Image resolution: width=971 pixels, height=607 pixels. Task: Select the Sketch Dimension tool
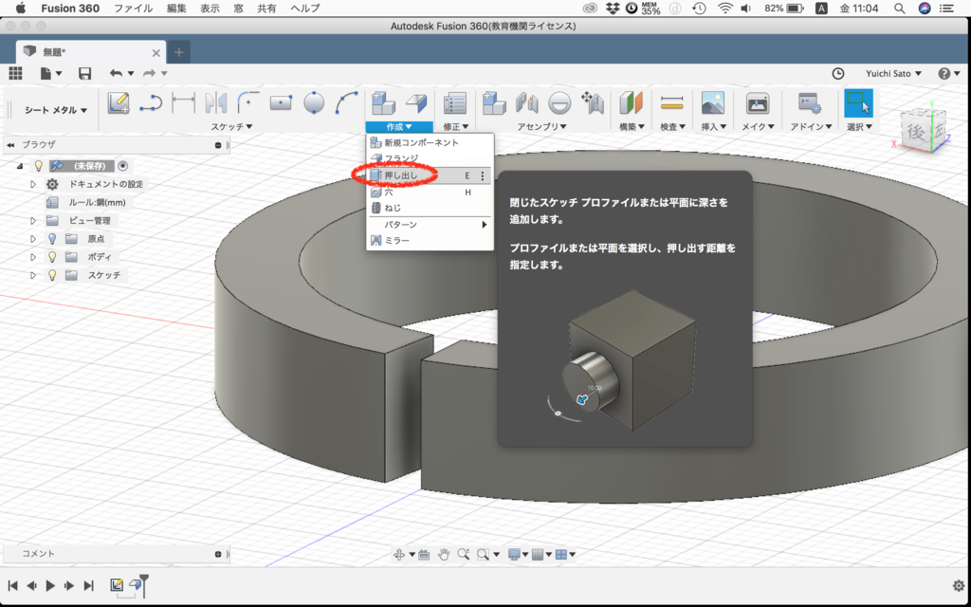[x=183, y=102]
